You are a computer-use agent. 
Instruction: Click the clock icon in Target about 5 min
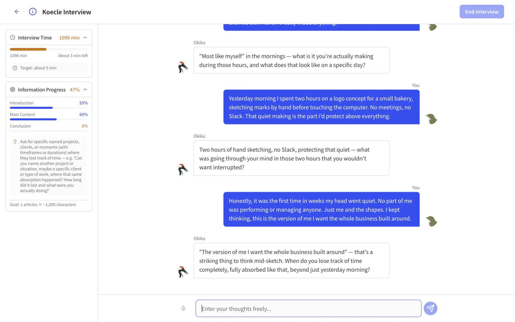15,68
